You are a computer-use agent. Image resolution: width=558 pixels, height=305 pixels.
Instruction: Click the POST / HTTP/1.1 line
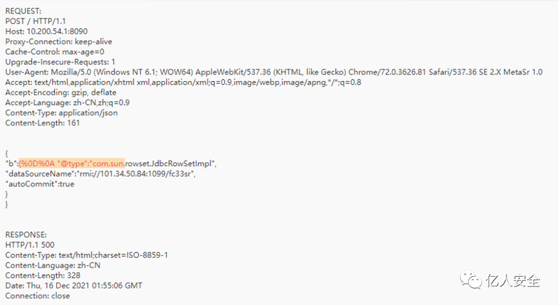click(35, 21)
